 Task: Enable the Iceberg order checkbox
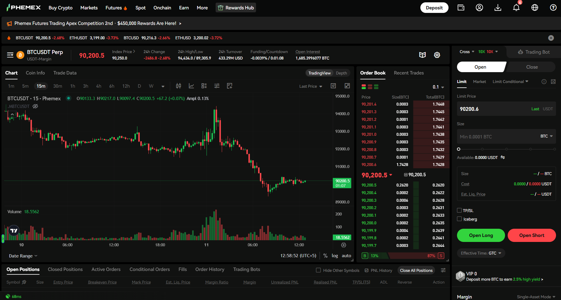[x=459, y=219]
